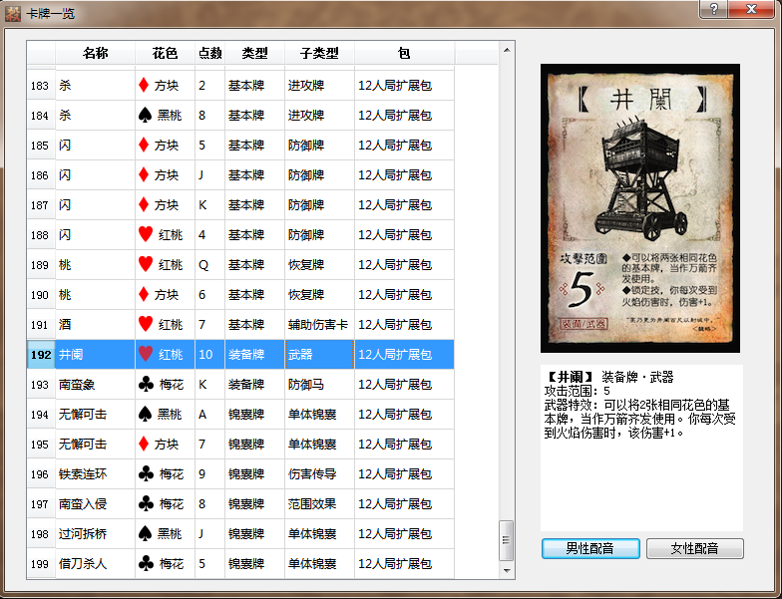Screen dimensions: 782x599
Task: Click the vertical scrollbar thumb
Action: pyautogui.click(x=507, y=540)
